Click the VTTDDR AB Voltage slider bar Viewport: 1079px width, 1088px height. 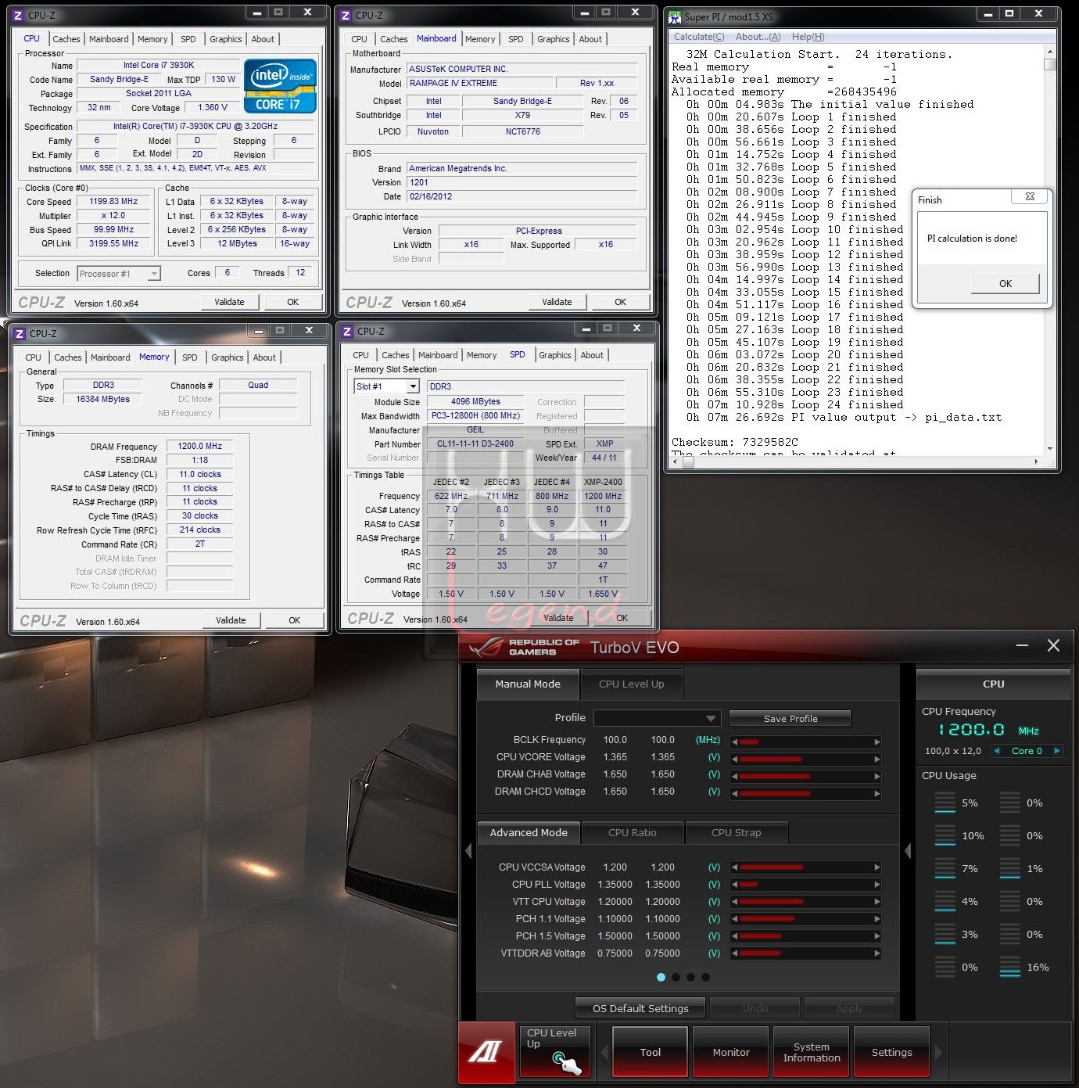(x=806, y=953)
